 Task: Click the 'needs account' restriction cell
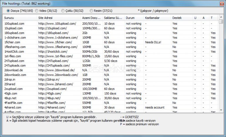pyautogui.click(x=155, y=107)
